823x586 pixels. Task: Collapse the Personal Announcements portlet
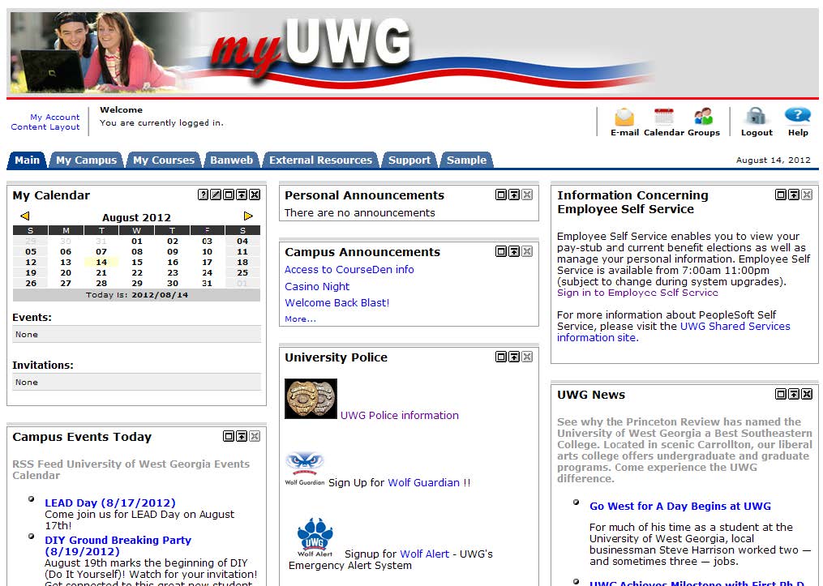514,195
